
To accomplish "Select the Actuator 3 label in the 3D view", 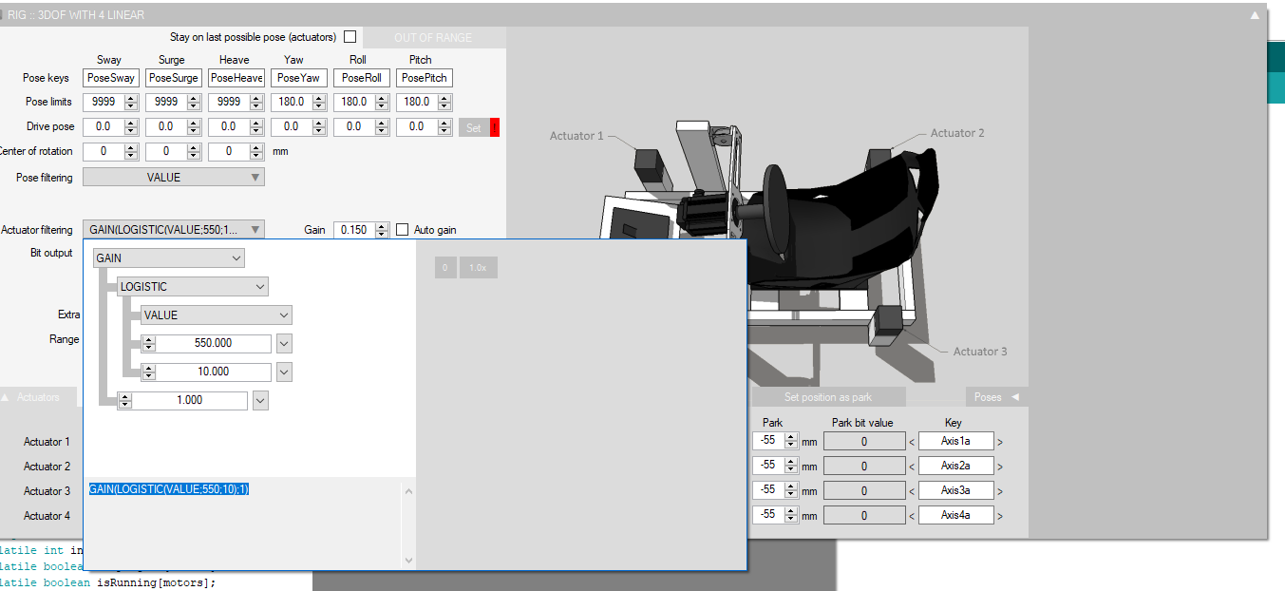I will pos(980,352).
